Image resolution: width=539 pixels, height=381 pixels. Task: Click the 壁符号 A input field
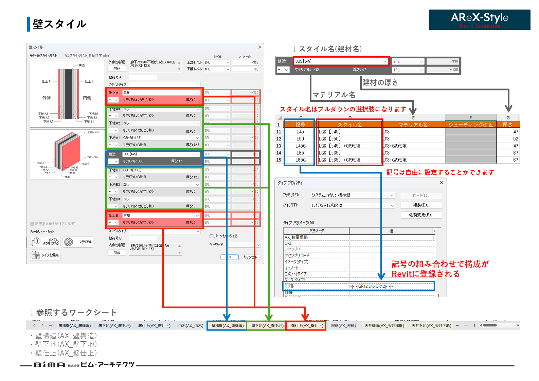143,77
